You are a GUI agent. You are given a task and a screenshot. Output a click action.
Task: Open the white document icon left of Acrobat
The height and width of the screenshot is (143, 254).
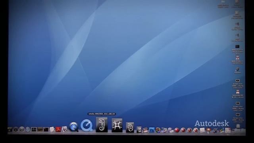52,129
